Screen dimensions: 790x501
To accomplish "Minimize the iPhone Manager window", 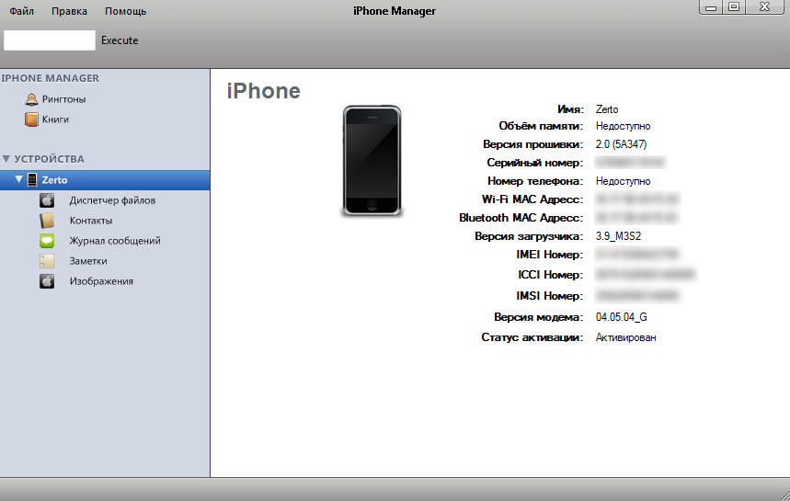I will coord(711,7).
